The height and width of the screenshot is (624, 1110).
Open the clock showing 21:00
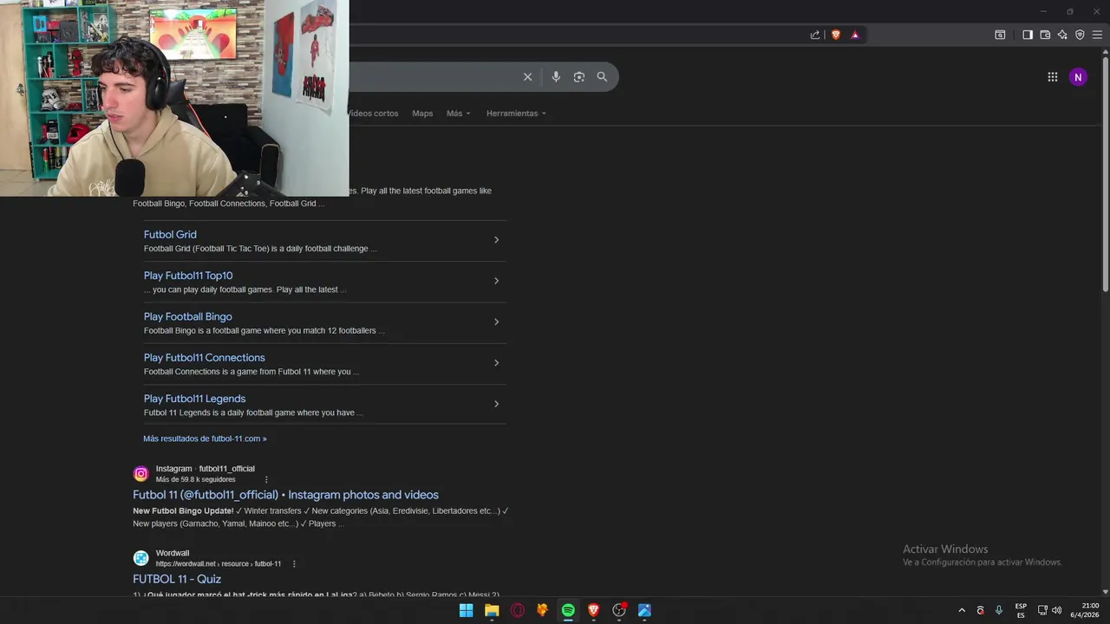pyautogui.click(x=1085, y=610)
